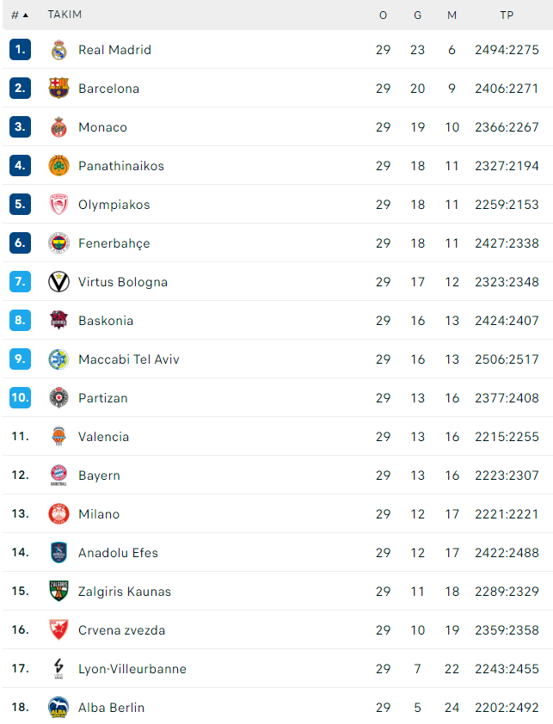Click the Barcelona crest icon
The width and height of the screenshot is (553, 724).
tap(58, 89)
